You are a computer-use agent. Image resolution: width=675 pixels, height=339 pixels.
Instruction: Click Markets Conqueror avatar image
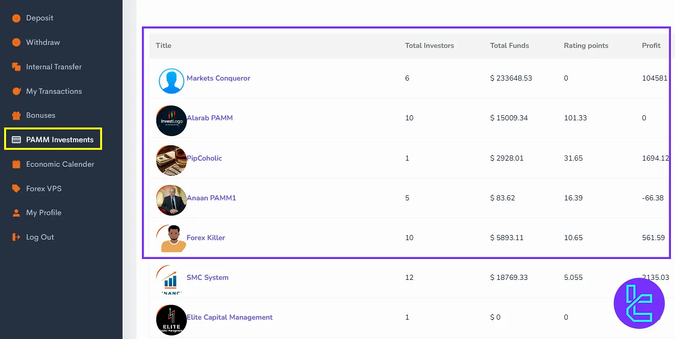(x=171, y=81)
